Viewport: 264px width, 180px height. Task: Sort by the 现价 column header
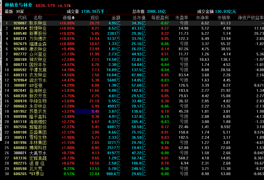click(x=95, y=18)
